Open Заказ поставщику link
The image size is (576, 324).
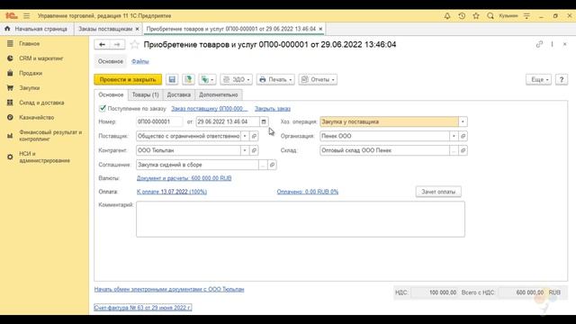click(210, 109)
